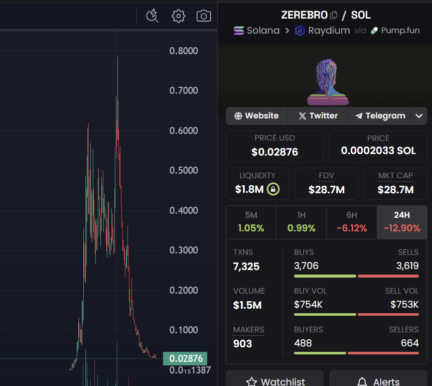Select the 24H timeframe tab

(x=402, y=222)
